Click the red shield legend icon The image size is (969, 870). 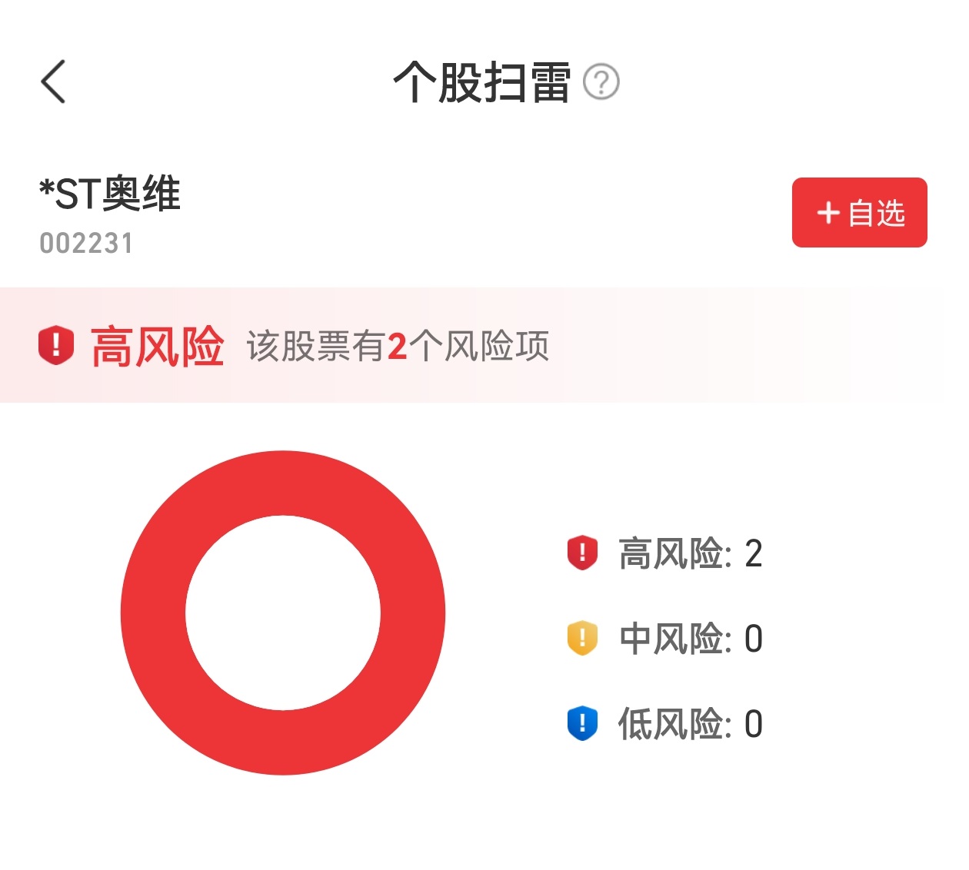582,553
